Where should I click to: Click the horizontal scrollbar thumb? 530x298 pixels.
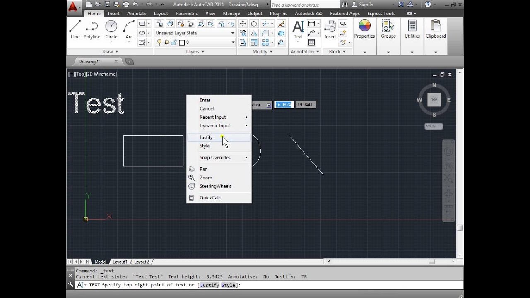pos(432,262)
